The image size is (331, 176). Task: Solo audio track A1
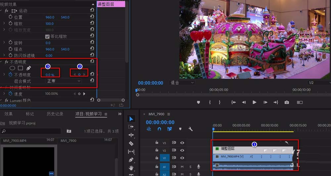[190, 167]
